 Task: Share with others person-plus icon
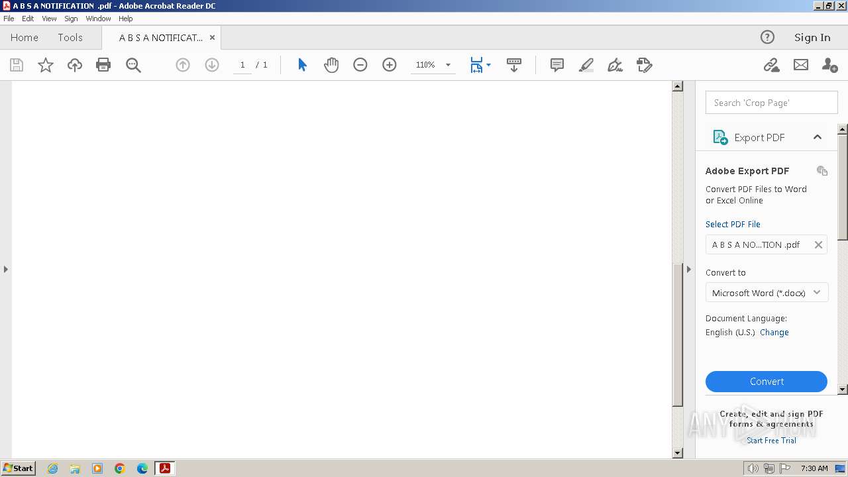pos(829,65)
